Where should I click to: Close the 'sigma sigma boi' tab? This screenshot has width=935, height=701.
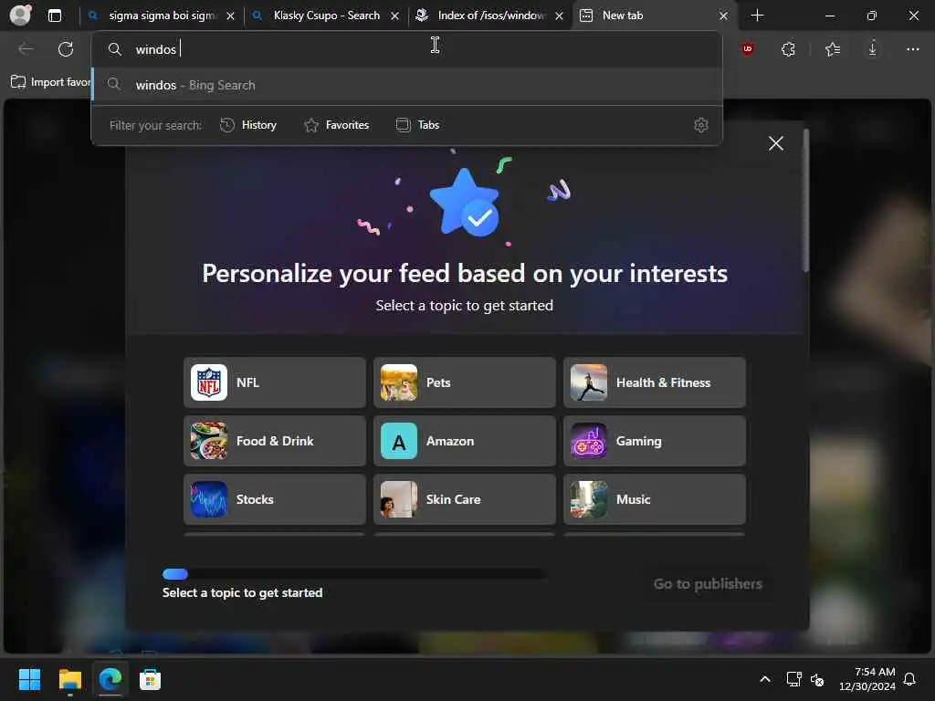[x=230, y=16]
